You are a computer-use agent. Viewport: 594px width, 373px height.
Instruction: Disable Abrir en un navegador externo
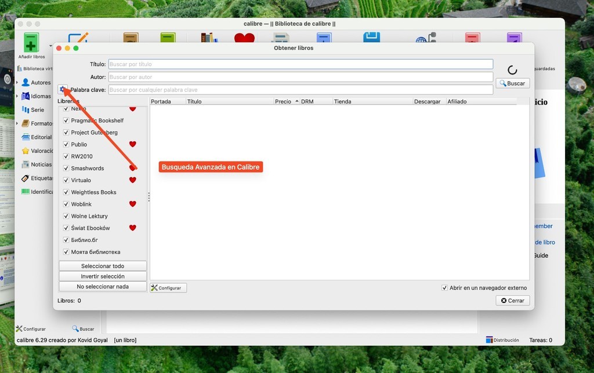pyautogui.click(x=444, y=288)
